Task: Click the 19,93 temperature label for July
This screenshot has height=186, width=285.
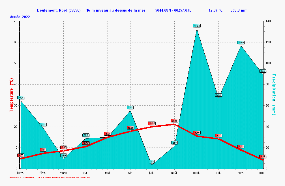Action: tap(152, 123)
